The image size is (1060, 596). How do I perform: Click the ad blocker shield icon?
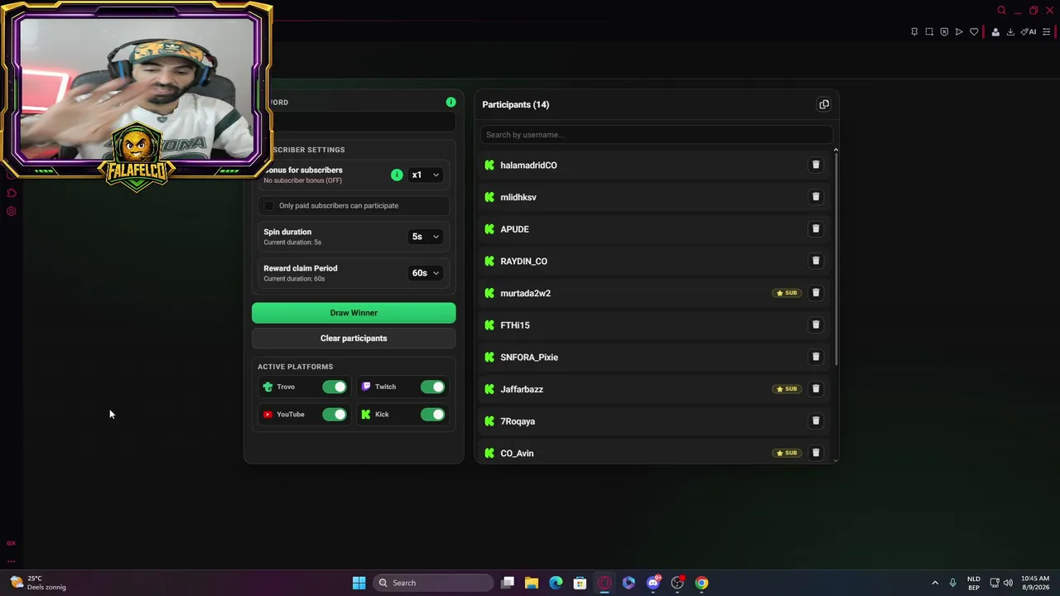tap(944, 32)
